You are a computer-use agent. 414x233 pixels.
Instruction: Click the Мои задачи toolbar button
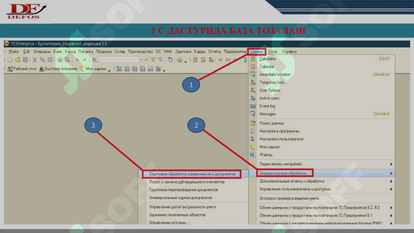[93, 69]
